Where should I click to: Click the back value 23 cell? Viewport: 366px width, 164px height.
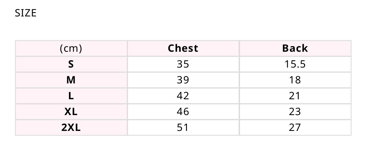point(295,112)
